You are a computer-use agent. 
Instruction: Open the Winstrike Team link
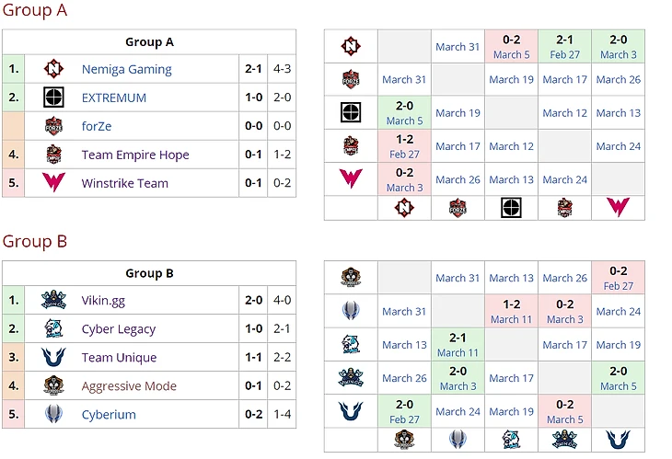click(x=125, y=183)
